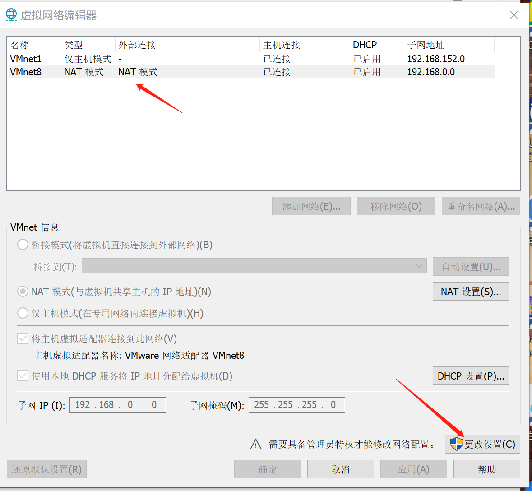The image size is (532, 491).
Task: Open NAT 设置(S)... dialog
Action: point(471,291)
